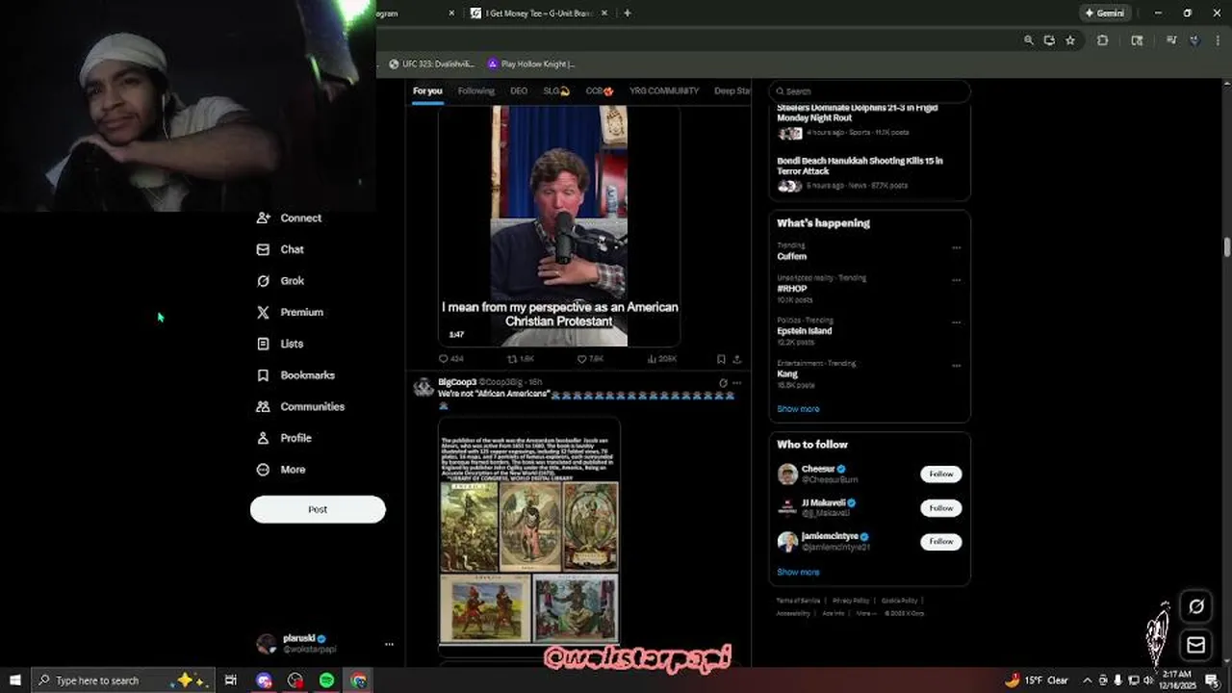Open the Chrome three-dot menu
Image resolution: width=1232 pixels, height=693 pixels.
(x=1219, y=40)
